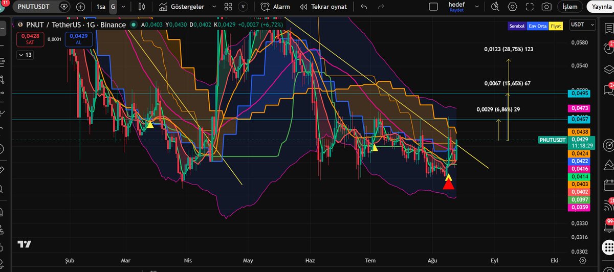Open the Göstergeler indicators dialog
Image resolution: width=614 pixels, height=272 pixels.
click(x=182, y=7)
